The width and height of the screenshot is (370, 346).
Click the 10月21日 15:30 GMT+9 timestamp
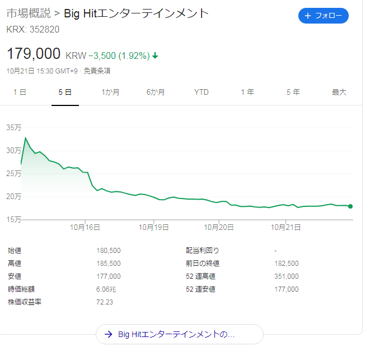tap(42, 71)
